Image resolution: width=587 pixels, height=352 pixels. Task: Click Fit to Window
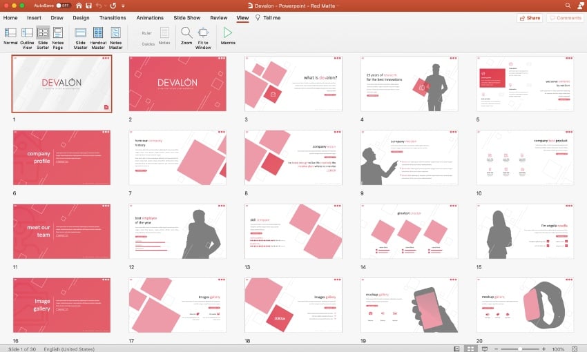[x=203, y=35]
